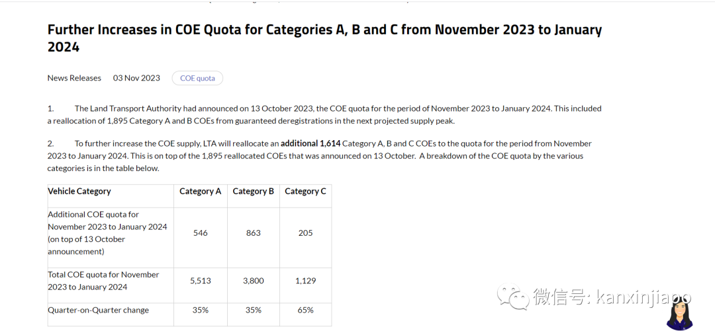Image resolution: width=715 pixels, height=331 pixels.
Task: Click the bold additional 1,614 text
Action: pos(310,143)
